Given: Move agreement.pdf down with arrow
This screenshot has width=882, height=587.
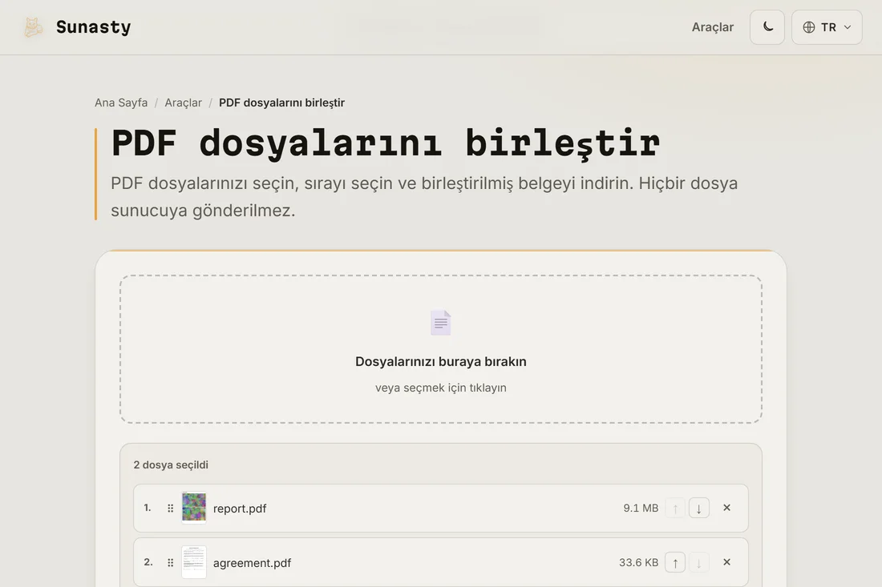Looking at the screenshot, I should pos(698,562).
